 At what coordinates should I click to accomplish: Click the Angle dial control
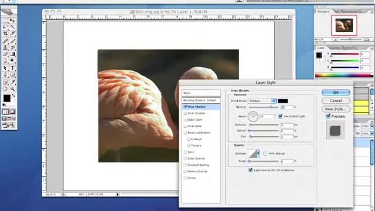253,116
